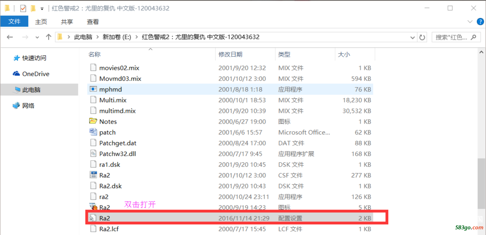This screenshot has height=235, width=486.
Task: Select the Ra2 configuration settings file
Action: point(104,218)
